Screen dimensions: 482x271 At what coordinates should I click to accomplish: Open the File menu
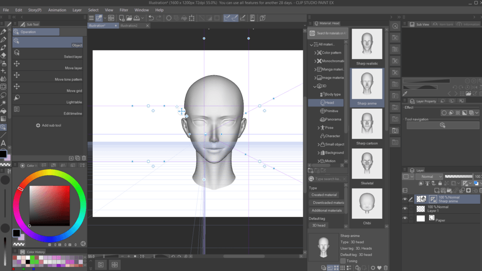pyautogui.click(x=6, y=10)
